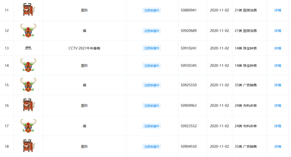This screenshot has width=291, height=157.
Task: Select date 2020-11-02 in row 13
Action: click(x=220, y=48)
